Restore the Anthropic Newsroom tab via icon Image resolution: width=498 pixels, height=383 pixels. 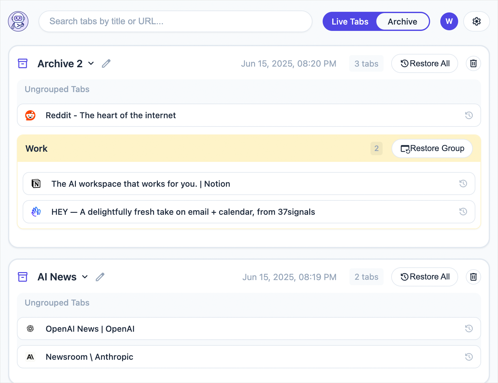pyautogui.click(x=469, y=357)
